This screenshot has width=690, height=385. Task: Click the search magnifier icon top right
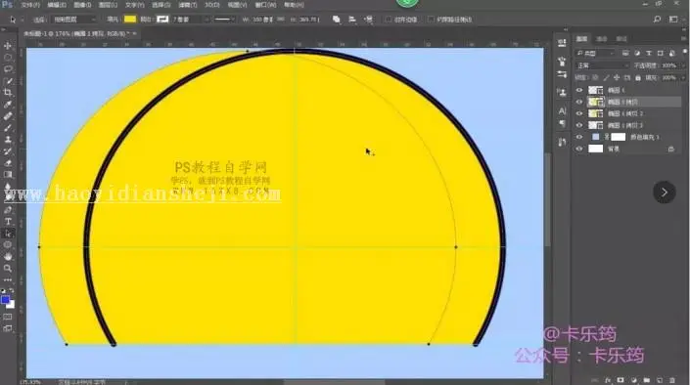657,20
